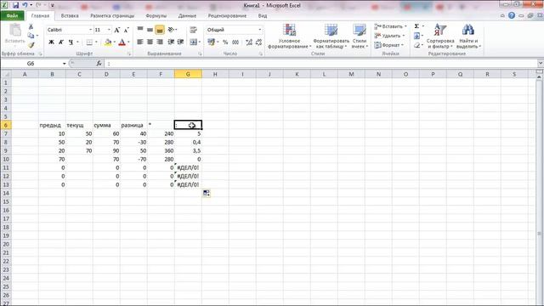Toggle align text right
This screenshot has width=544, height=306.
point(160,42)
